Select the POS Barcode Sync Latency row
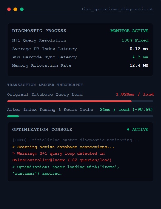This screenshot has height=209, width=161. pos(80,57)
